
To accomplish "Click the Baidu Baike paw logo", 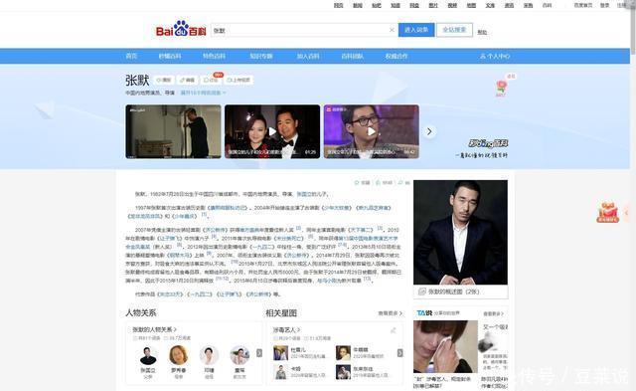I will coord(181,29).
